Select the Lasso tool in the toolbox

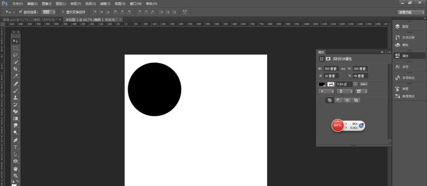pos(15,55)
